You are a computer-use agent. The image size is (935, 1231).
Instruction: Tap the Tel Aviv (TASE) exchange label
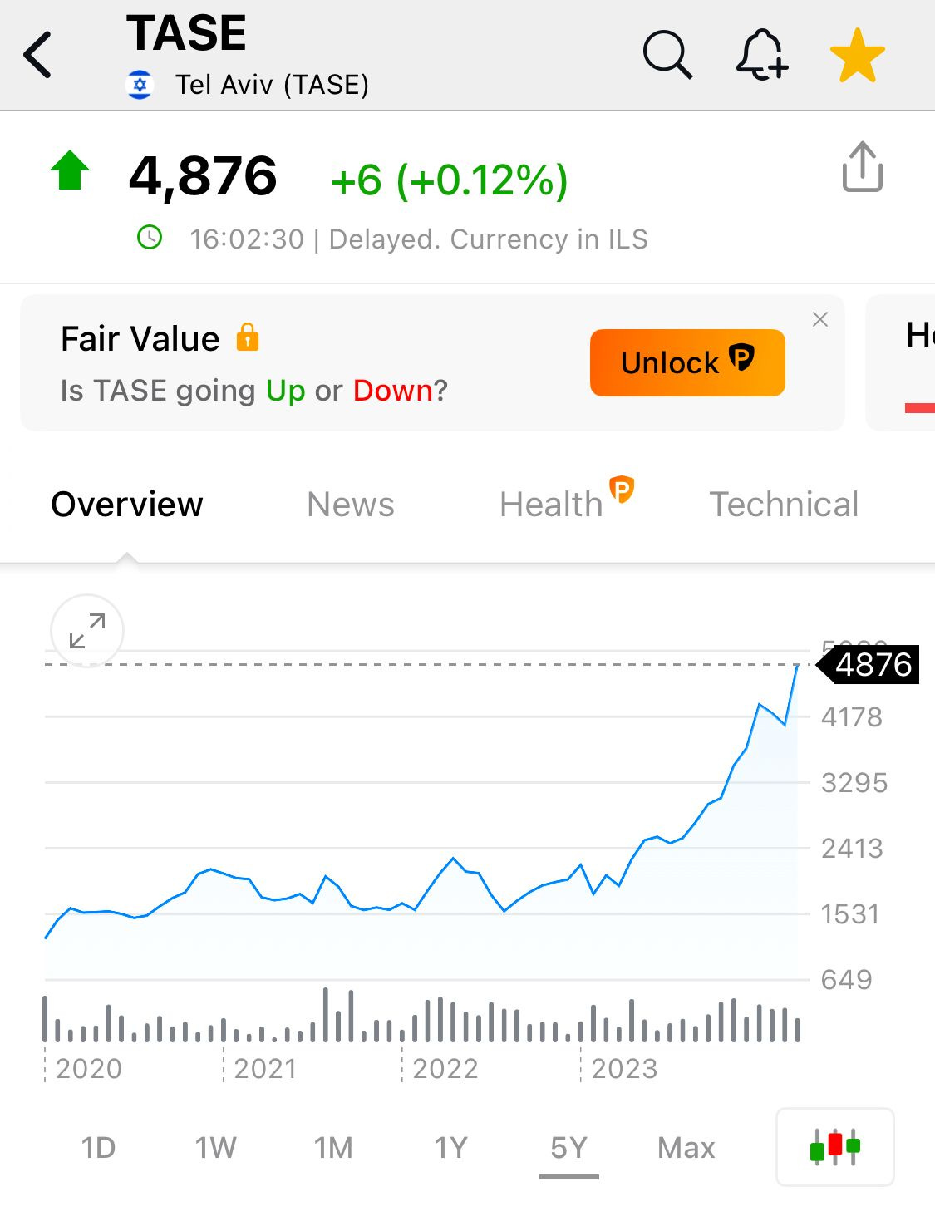coord(272,85)
